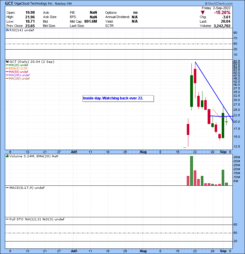Image resolution: width=245 pixels, height=254 pixels.
Task: Click the 12.5 label on the price axis
Action: coord(236,147)
